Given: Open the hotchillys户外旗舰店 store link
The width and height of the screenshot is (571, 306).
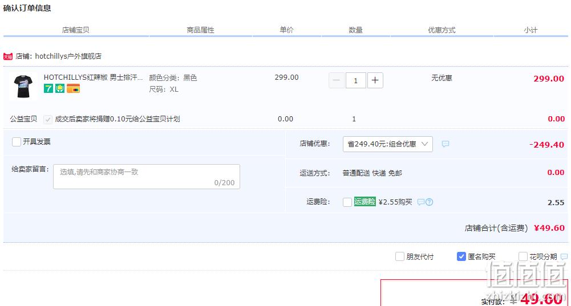Looking at the screenshot, I should 68,56.
